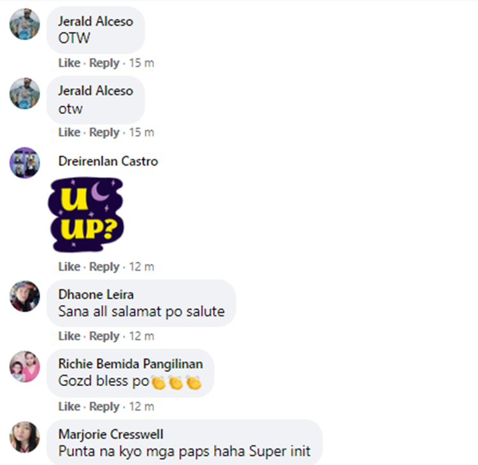478x465 pixels.
Task: Like Dreirenlan Castro's sticker comment
Action: (69, 267)
